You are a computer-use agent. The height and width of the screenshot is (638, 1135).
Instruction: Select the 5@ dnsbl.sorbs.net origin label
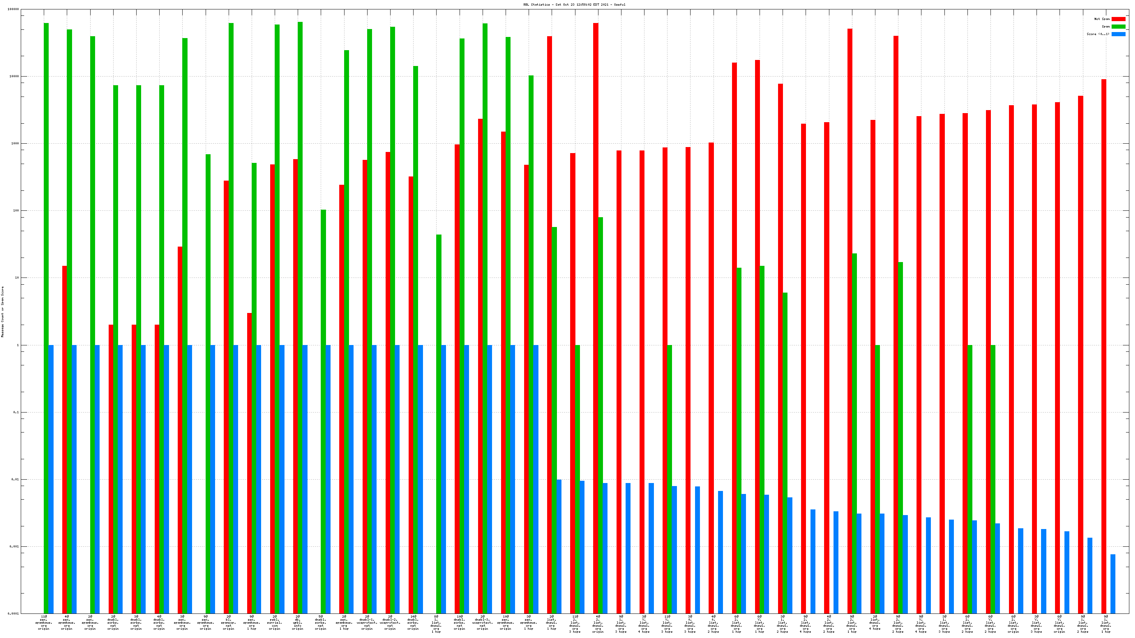(321, 622)
